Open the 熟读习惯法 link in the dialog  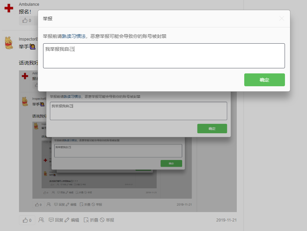coord(74,36)
